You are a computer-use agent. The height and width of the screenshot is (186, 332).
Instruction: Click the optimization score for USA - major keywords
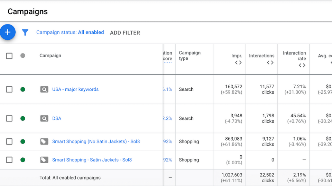pos(167,89)
